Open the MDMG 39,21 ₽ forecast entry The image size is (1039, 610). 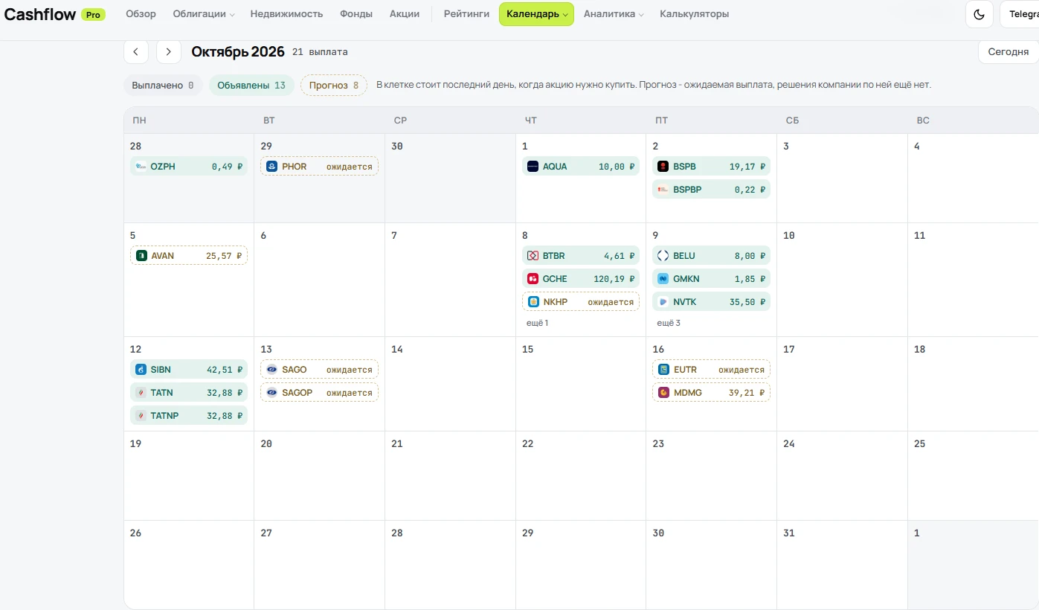pos(712,393)
